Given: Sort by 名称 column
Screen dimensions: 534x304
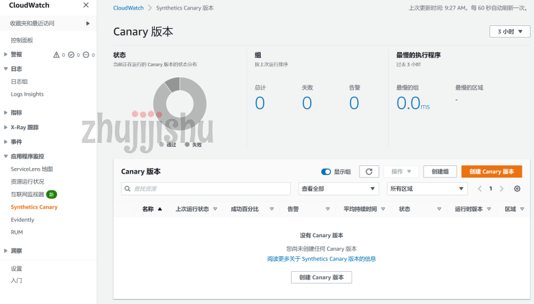Looking at the screenshot, I should click(152, 209).
